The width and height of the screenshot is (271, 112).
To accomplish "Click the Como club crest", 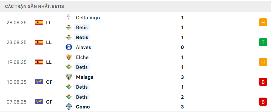I will (69, 107).
